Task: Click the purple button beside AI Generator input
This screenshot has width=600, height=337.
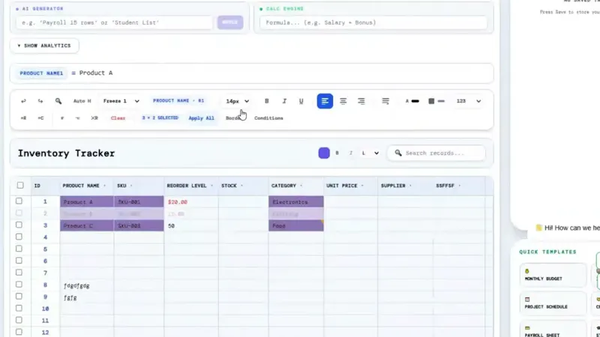Action: click(x=230, y=22)
